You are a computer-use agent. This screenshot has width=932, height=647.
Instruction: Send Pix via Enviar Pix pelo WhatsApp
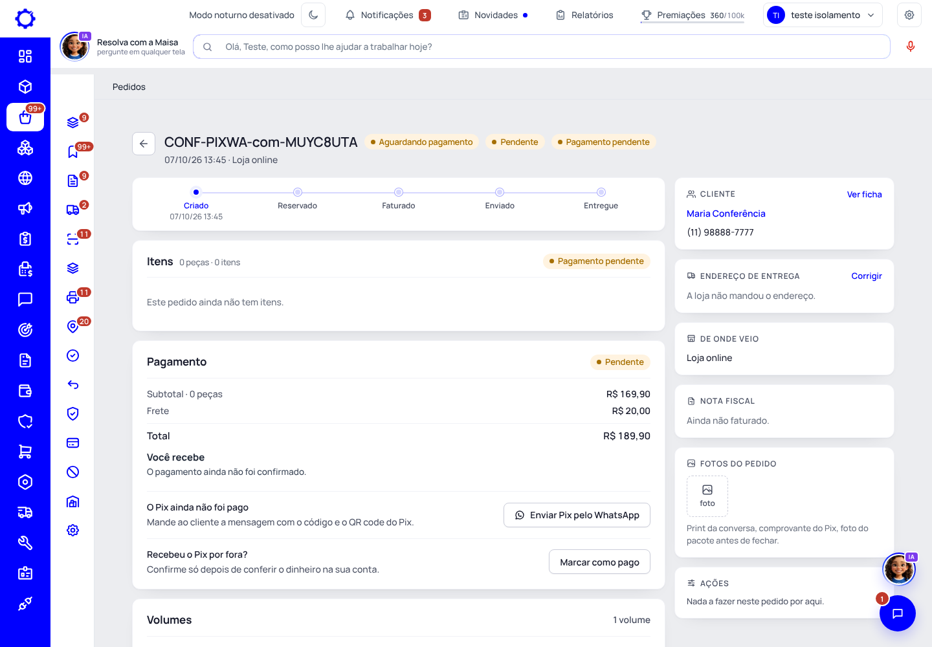coord(577,515)
